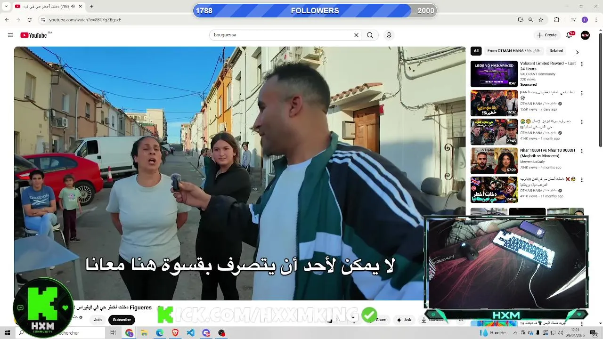
Task: Open the page zoom indicator
Action: pyautogui.click(x=530, y=20)
